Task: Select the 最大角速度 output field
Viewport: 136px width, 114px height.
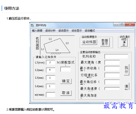Action: pyautogui.click(x=112, y=89)
